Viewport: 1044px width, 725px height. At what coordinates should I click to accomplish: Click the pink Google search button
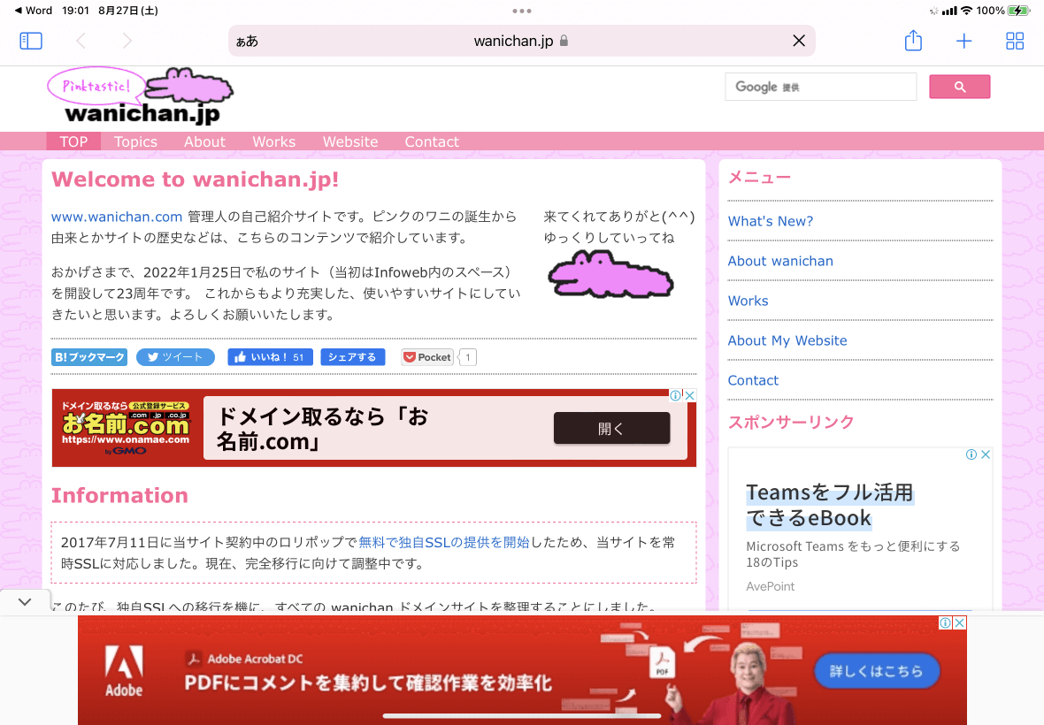click(x=959, y=87)
